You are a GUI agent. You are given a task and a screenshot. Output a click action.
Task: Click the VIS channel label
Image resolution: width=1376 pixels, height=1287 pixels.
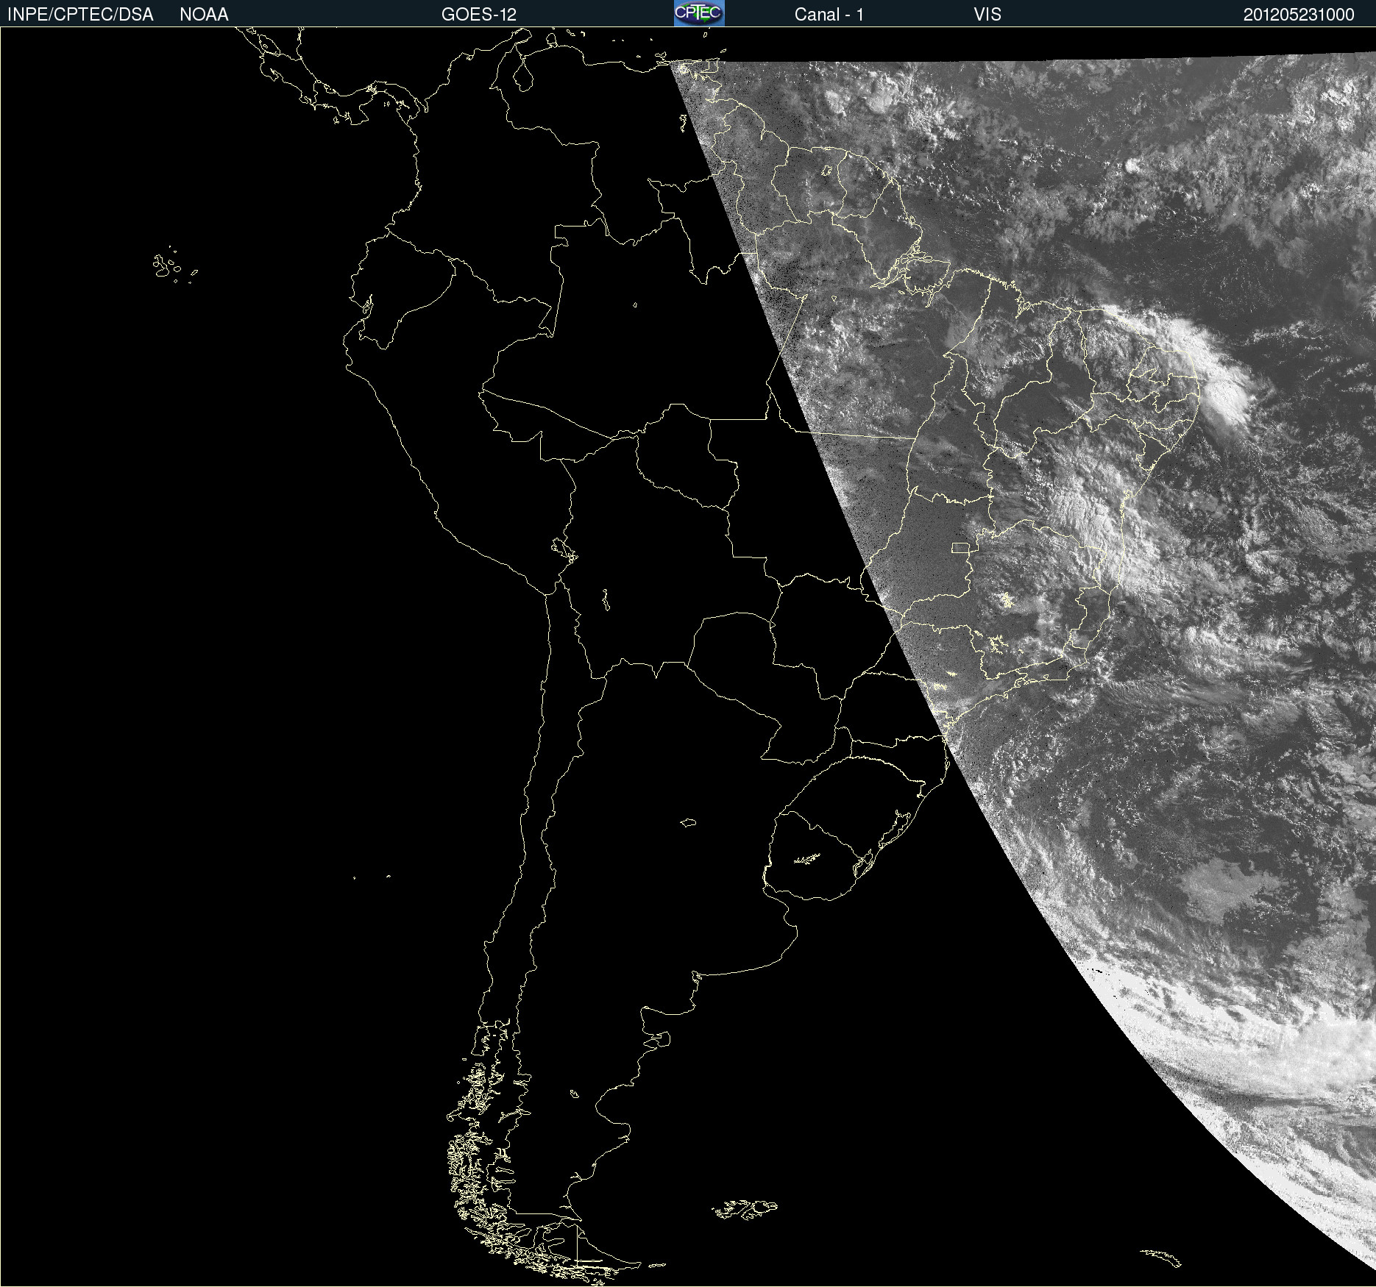pos(987,15)
